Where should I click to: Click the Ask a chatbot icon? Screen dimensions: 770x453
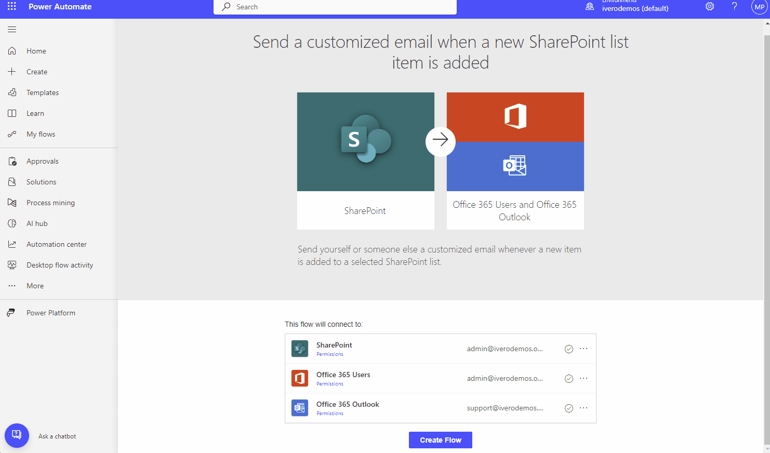click(17, 435)
